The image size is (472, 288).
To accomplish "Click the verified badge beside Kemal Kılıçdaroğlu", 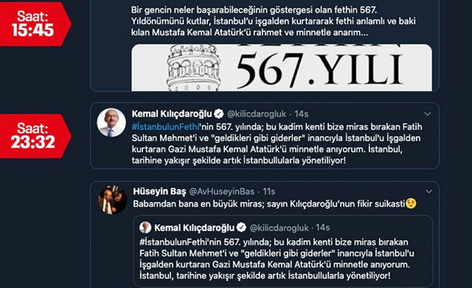I will coord(219,114).
